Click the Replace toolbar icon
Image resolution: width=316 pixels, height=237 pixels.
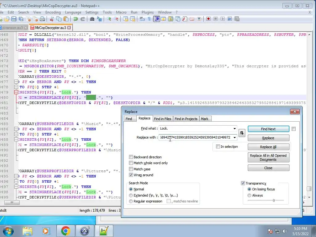99,19
